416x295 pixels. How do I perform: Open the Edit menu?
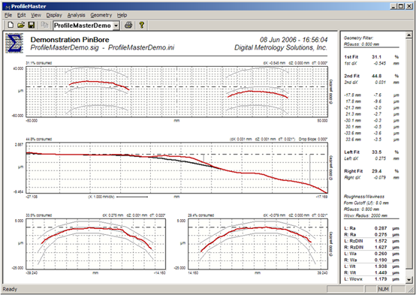click(22, 15)
